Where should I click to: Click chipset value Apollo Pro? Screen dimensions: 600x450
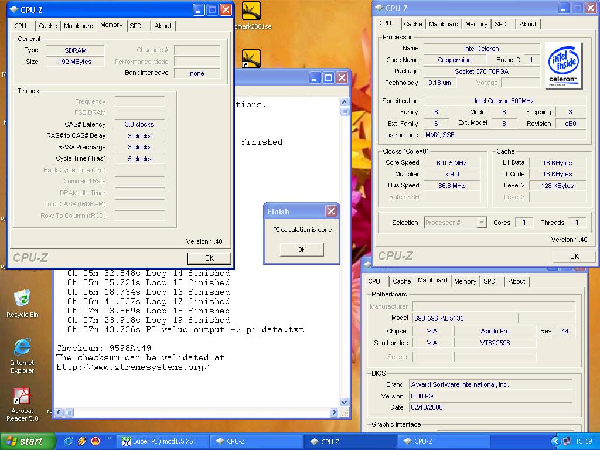[495, 332]
